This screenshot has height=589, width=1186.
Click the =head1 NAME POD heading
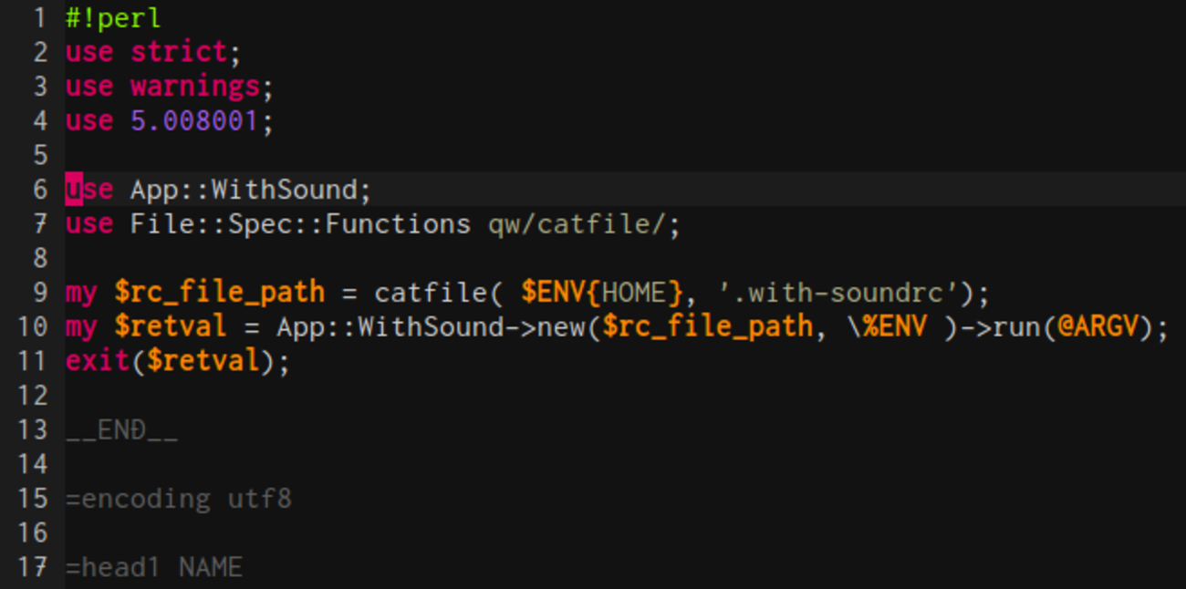(x=153, y=568)
